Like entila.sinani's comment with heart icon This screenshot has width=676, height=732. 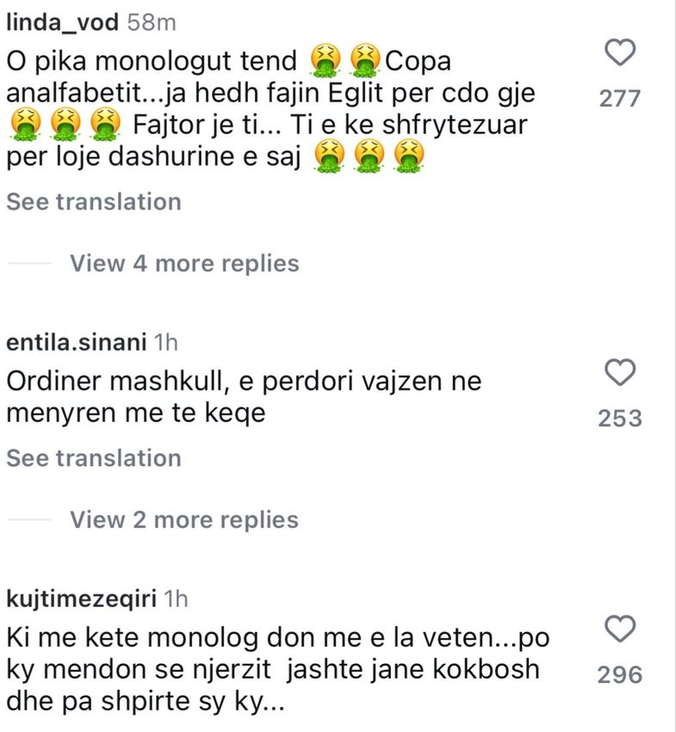click(621, 373)
